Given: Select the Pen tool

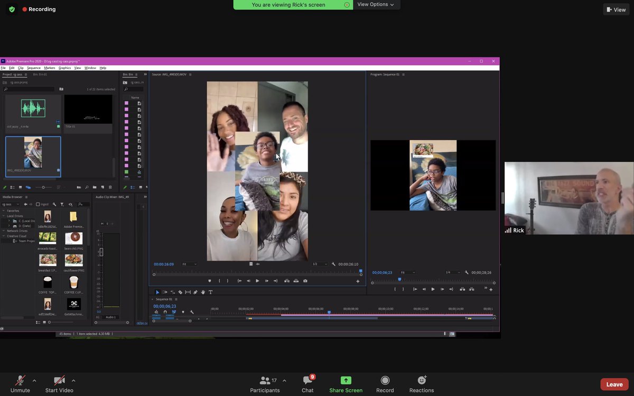Looking at the screenshot, I should click(195, 292).
